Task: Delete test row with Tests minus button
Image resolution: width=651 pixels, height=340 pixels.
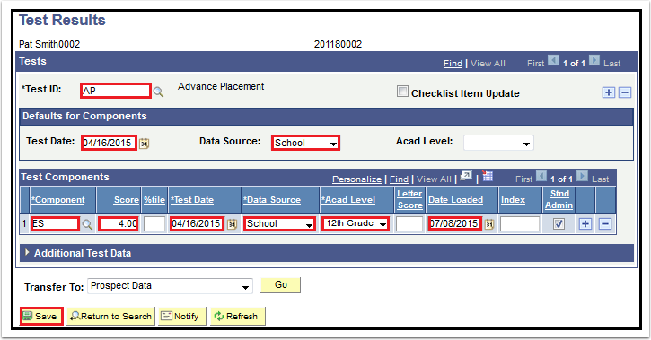Action: [625, 92]
